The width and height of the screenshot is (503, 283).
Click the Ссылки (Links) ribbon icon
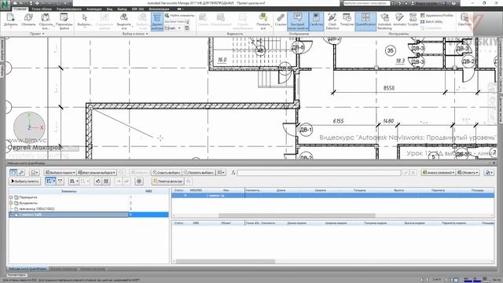pos(281,20)
